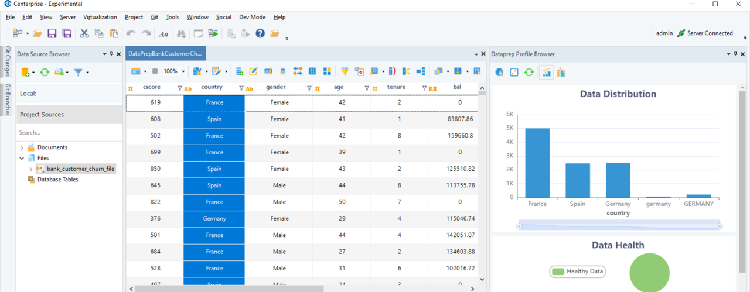
Task: Select the DataPrepBankCustomerCh... tab
Action: (x=165, y=54)
